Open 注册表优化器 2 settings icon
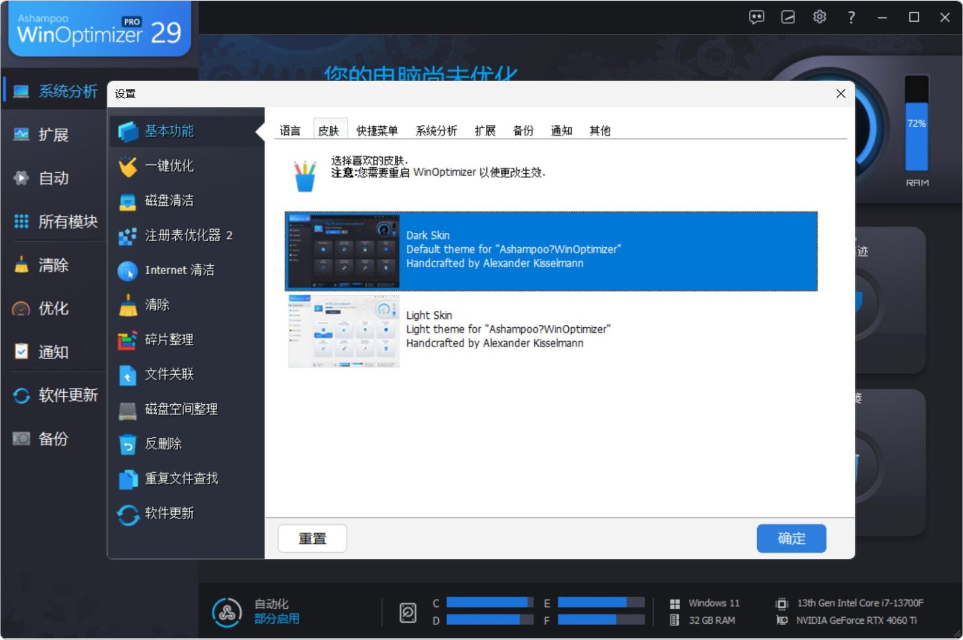This screenshot has height=640, width=963. coord(128,236)
